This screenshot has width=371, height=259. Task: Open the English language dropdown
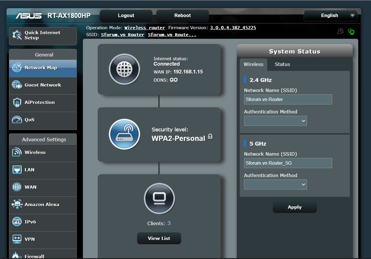point(330,16)
